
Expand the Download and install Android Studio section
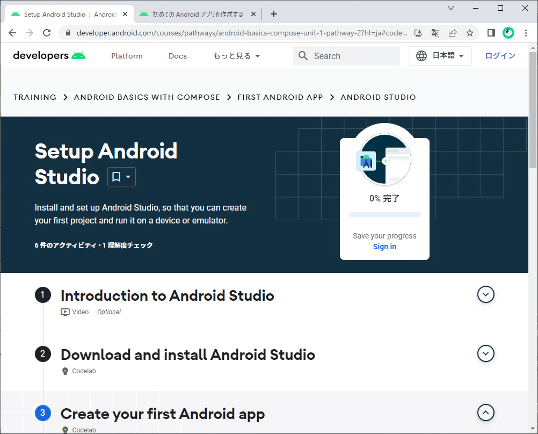485,353
